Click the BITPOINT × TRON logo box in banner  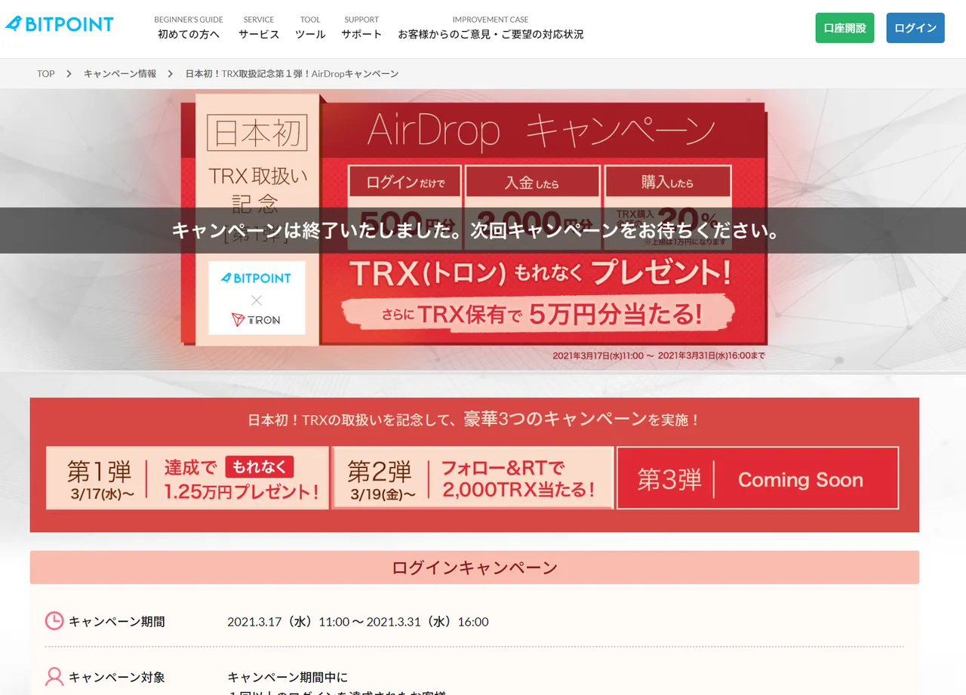[257, 298]
